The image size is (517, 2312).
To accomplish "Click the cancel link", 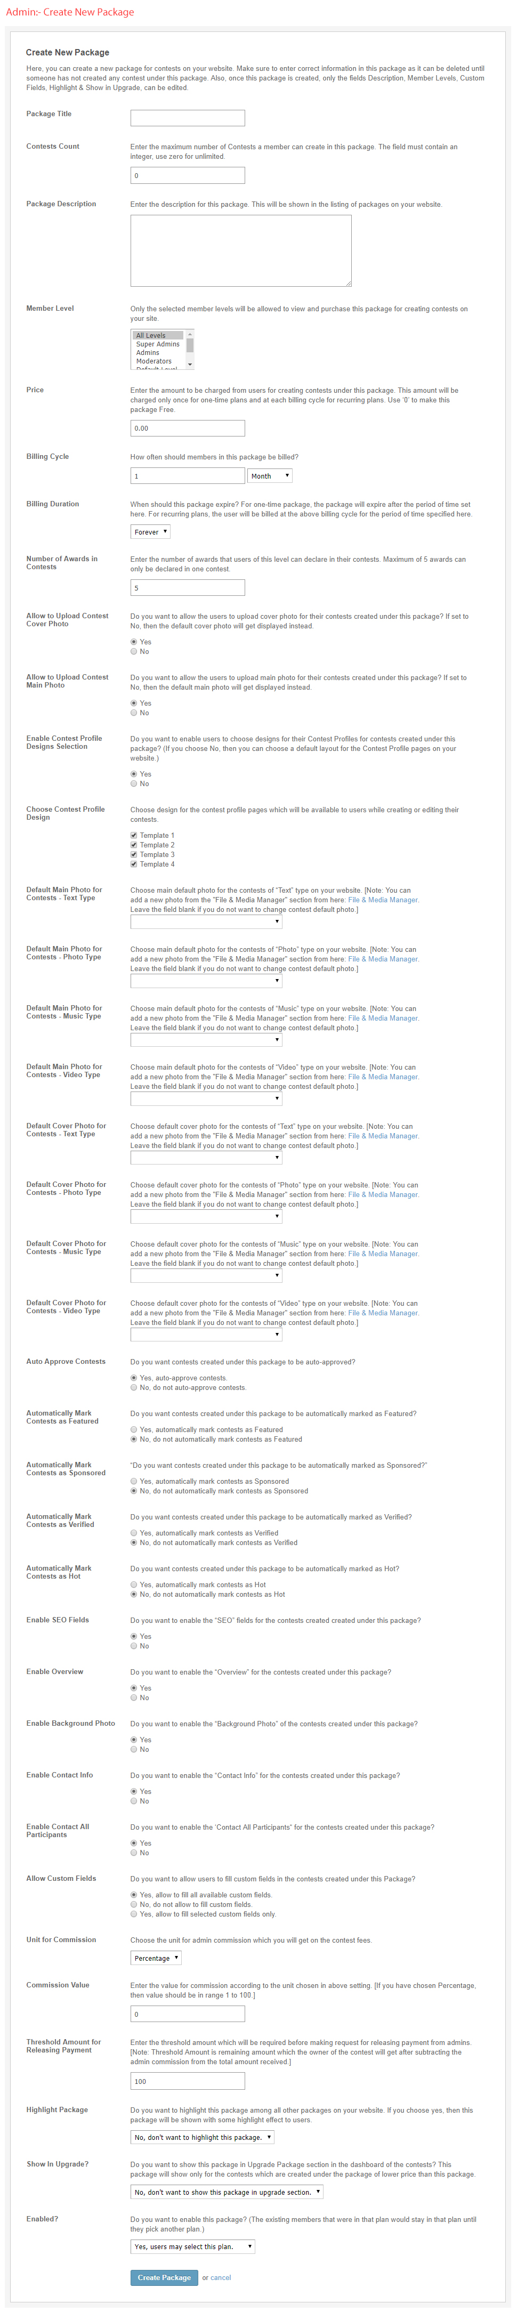I will tap(221, 2278).
